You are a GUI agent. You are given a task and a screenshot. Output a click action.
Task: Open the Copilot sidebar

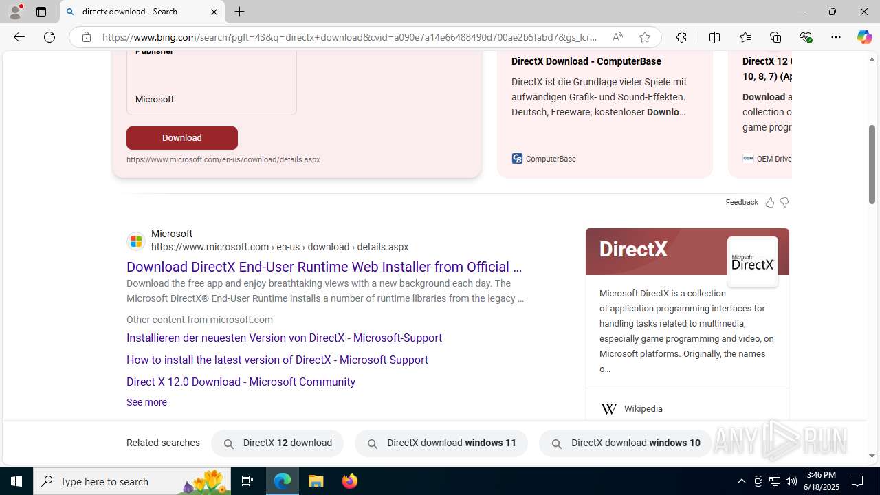tap(864, 37)
